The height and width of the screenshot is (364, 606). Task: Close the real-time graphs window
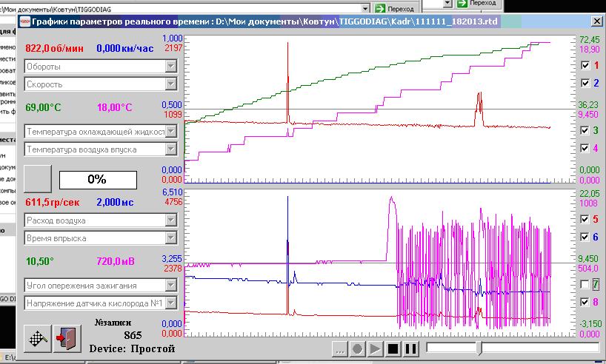click(x=597, y=21)
